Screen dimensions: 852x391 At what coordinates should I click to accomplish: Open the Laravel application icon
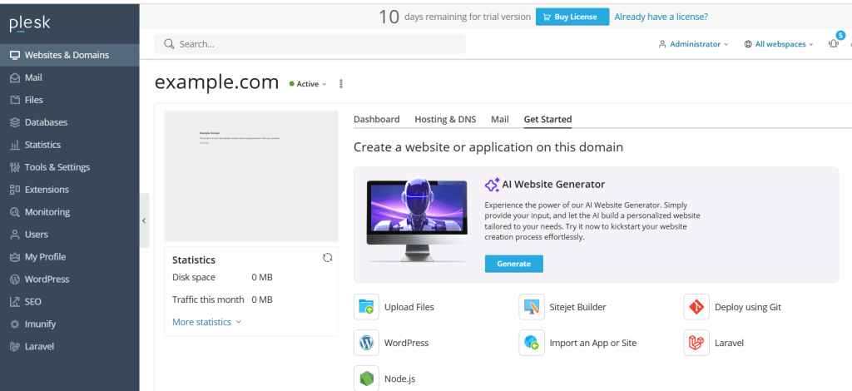(x=696, y=343)
